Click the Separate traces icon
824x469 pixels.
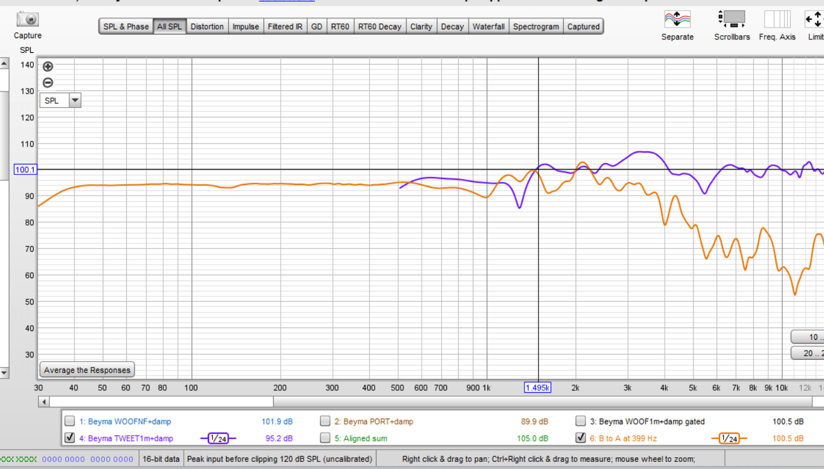tap(677, 19)
